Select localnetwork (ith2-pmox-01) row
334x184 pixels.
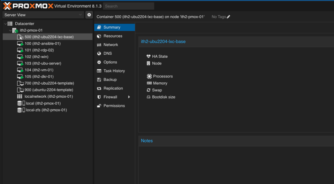[48, 97]
